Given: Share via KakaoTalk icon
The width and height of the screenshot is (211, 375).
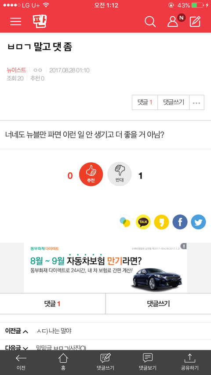Looking at the screenshot, I should coord(143,222).
